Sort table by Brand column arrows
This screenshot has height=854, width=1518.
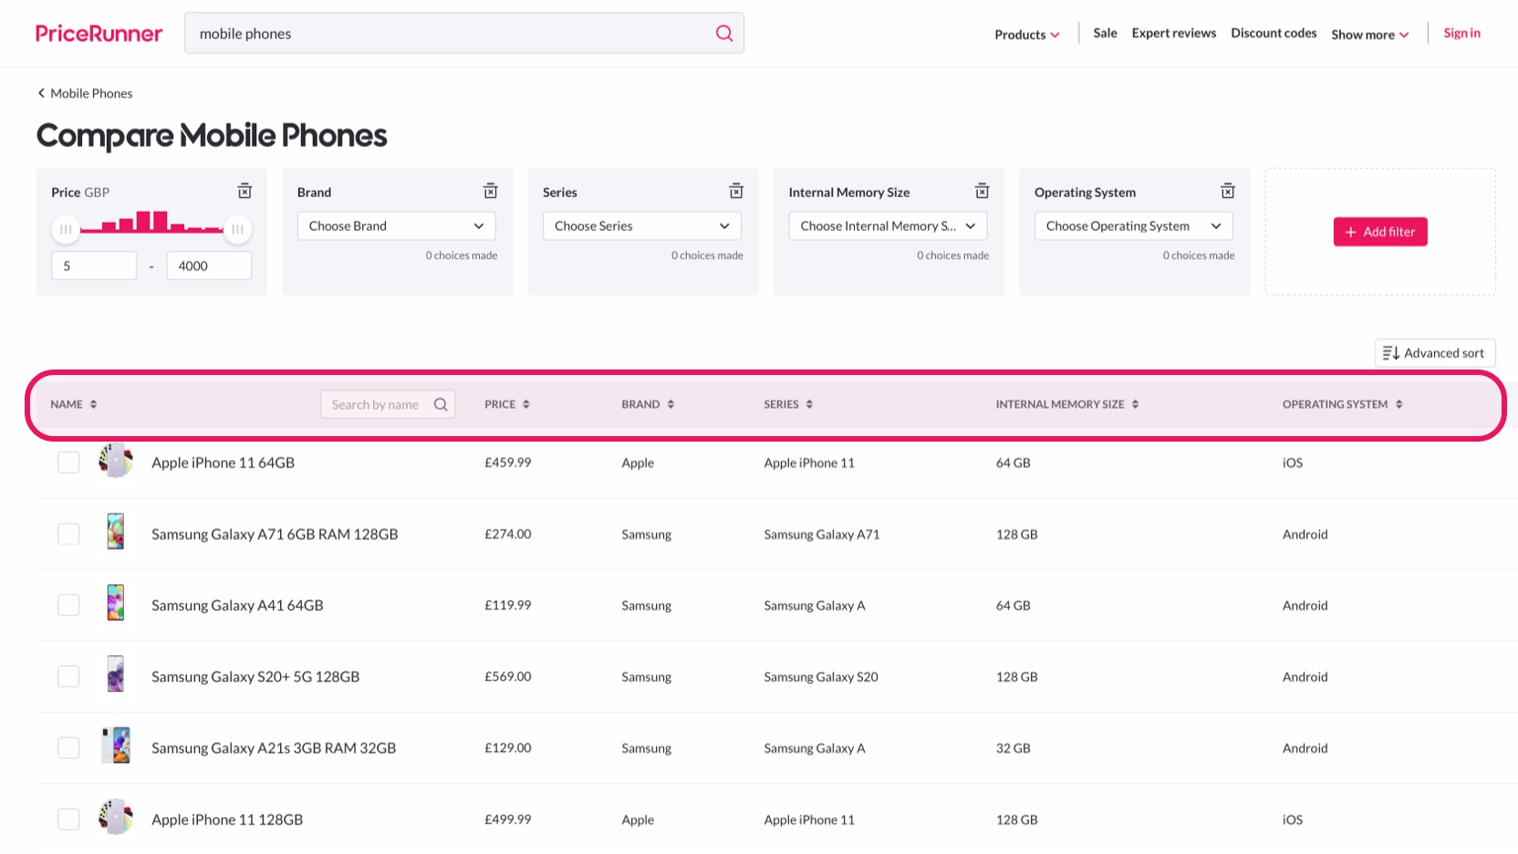(x=671, y=404)
